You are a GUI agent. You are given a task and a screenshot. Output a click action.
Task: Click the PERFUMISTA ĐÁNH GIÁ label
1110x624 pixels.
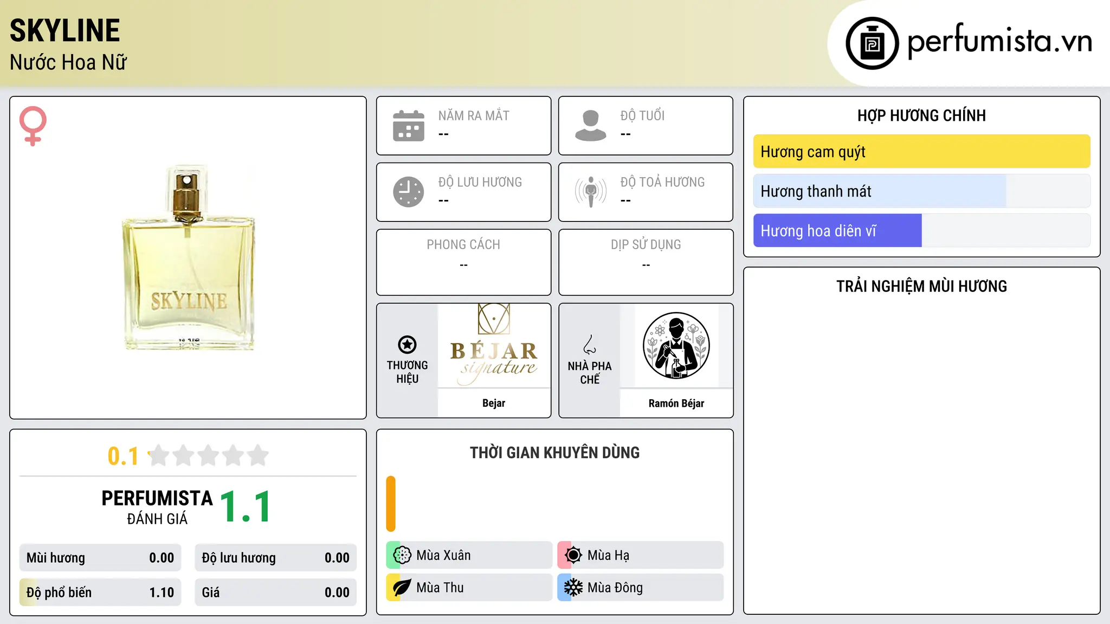[157, 507]
